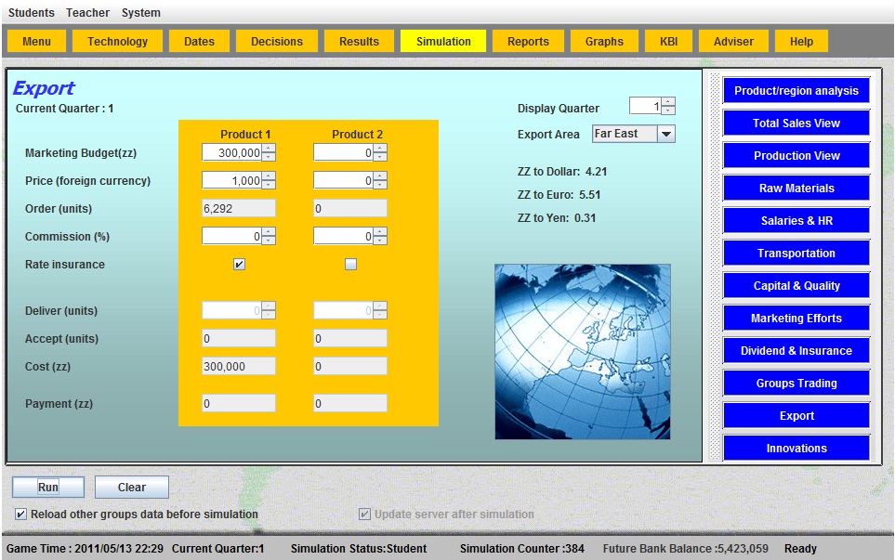
Task: Open Product/region analysis view
Action: point(796,91)
